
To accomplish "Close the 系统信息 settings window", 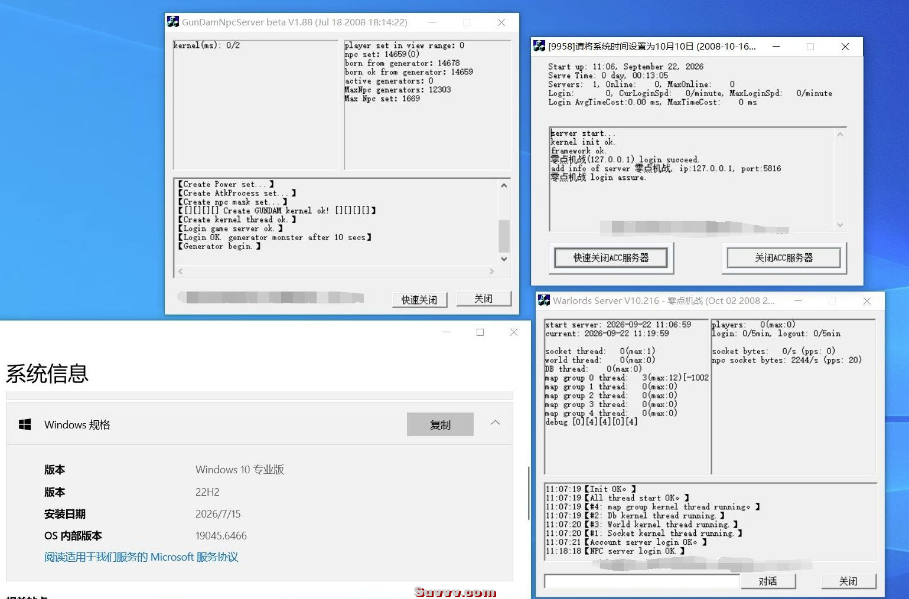I will coord(514,332).
